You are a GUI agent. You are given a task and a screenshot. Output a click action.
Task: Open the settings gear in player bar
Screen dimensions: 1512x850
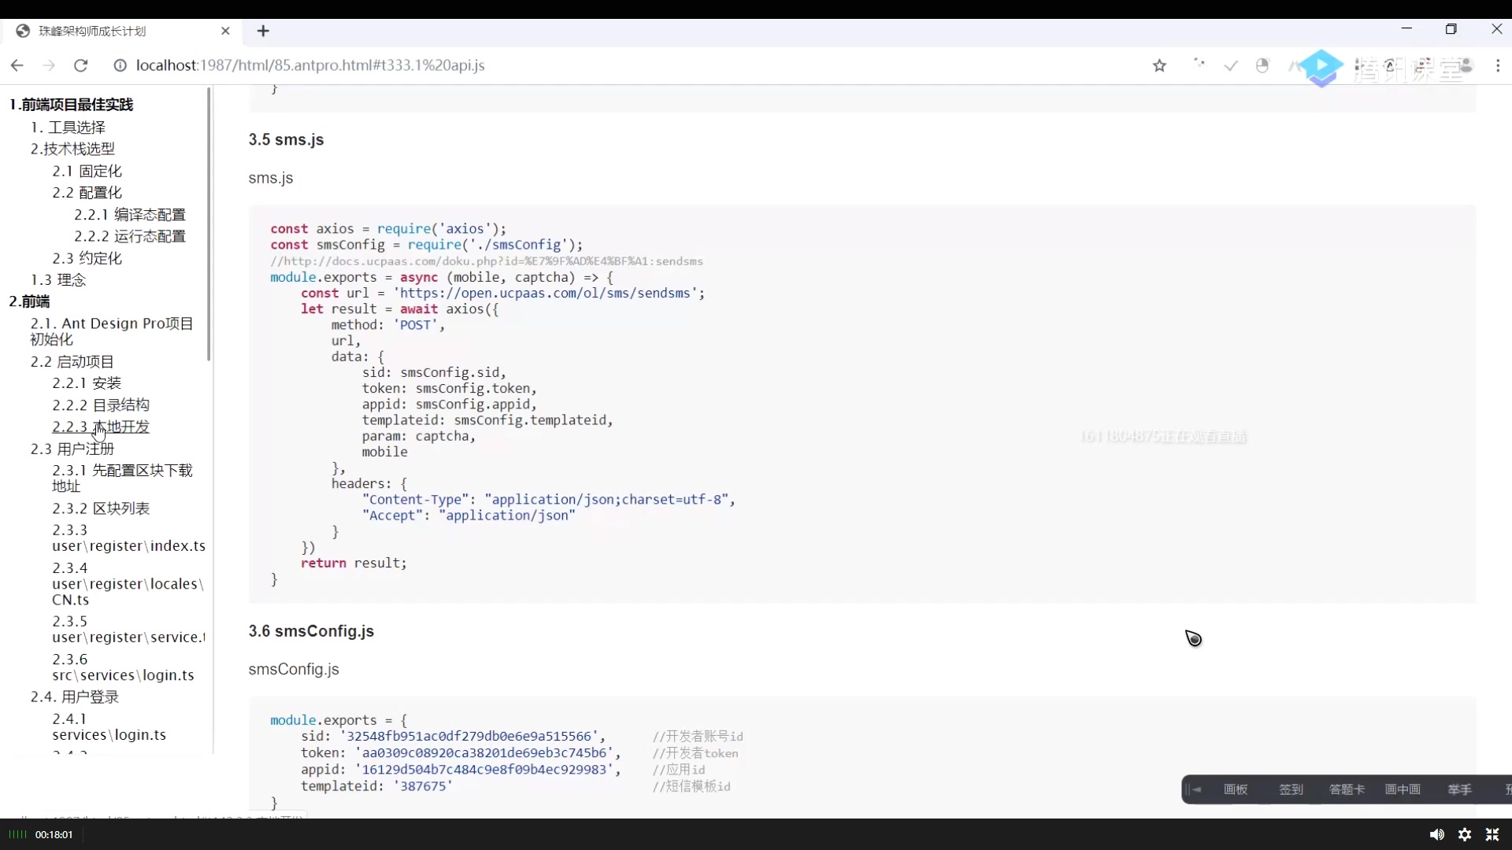(x=1465, y=834)
